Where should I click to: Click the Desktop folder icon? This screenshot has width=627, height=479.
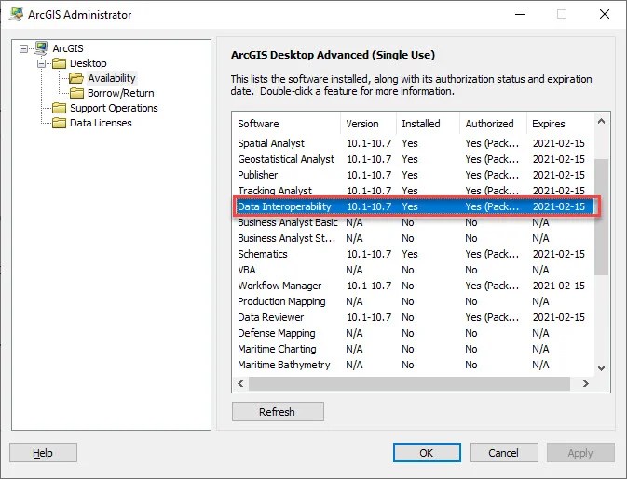point(60,63)
